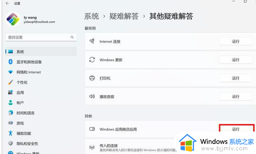Click the personalization paintbrush icon
This screenshot has width=256, height=154.
coord(11,82)
